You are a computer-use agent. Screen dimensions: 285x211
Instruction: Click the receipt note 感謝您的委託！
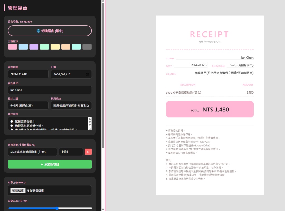click(175, 131)
